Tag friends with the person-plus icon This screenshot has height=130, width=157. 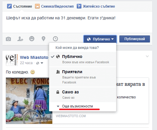pyautogui.click(x=20, y=39)
